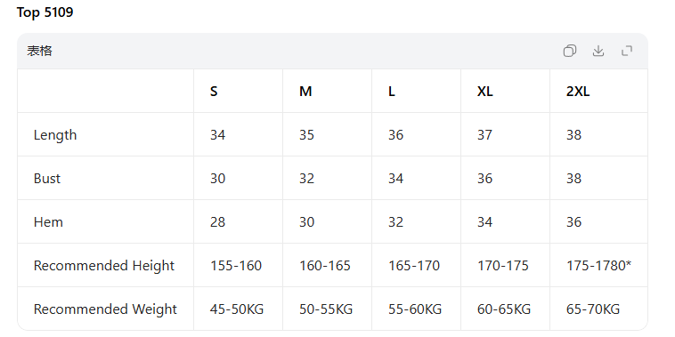Select the Bust row label
The height and width of the screenshot is (337, 675).
coord(47,179)
